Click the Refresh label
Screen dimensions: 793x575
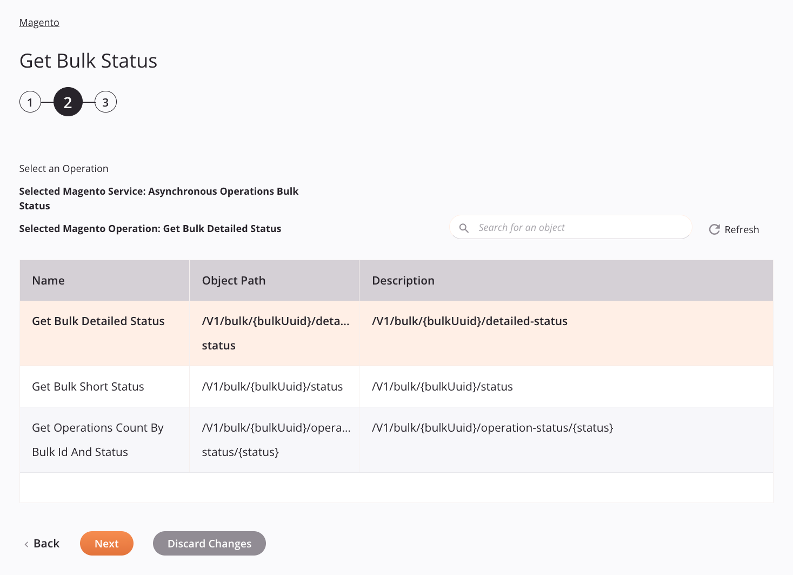(x=742, y=230)
